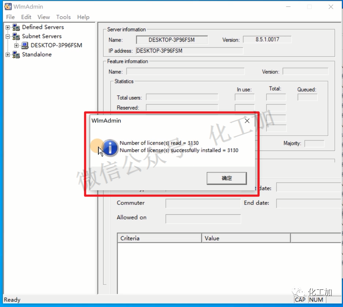Select the Subnet Servers icon
Screen dimensions: 343x307
point(16,36)
